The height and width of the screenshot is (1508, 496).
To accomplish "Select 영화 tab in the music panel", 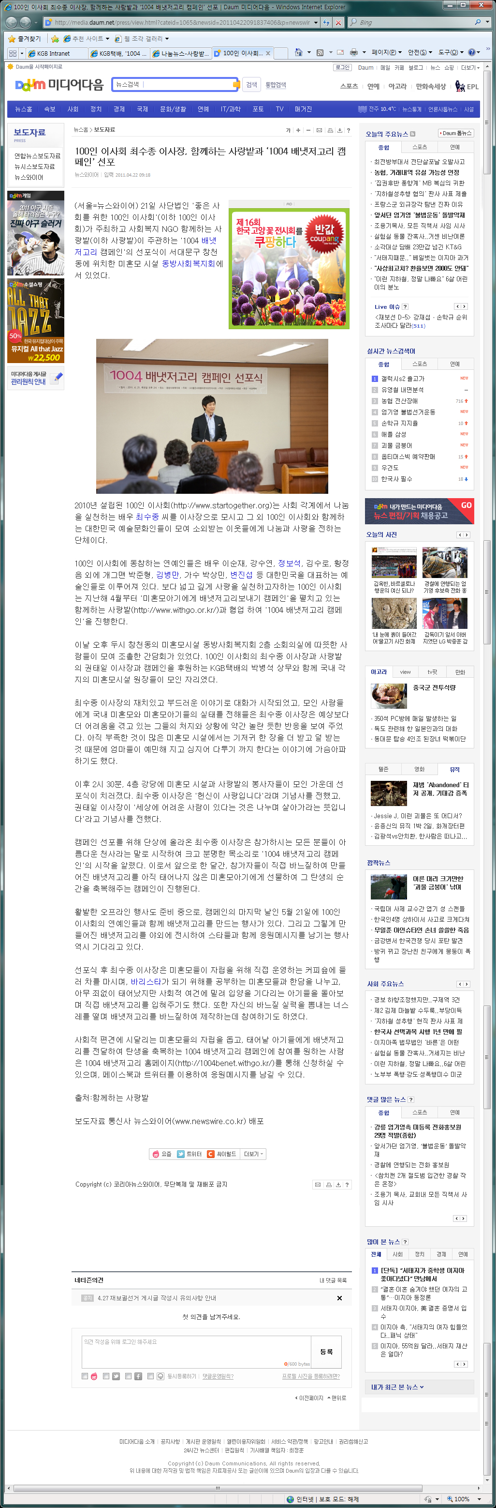I will coord(420,769).
